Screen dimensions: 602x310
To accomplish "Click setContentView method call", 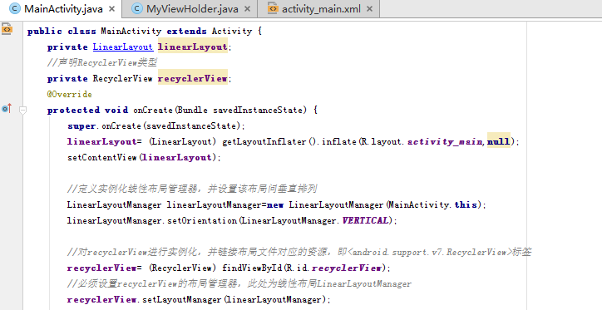I will 101,157.
